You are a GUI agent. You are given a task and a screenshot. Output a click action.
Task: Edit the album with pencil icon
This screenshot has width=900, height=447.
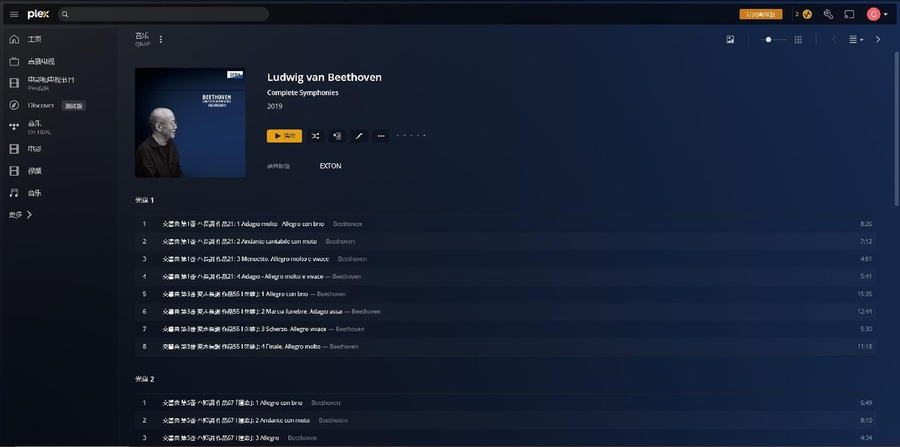point(359,136)
